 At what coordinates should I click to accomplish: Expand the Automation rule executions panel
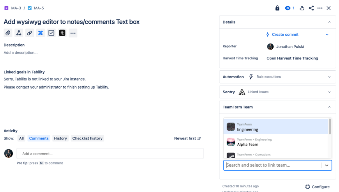pyautogui.click(x=329, y=77)
